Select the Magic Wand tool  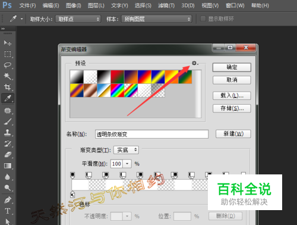pos(8,76)
